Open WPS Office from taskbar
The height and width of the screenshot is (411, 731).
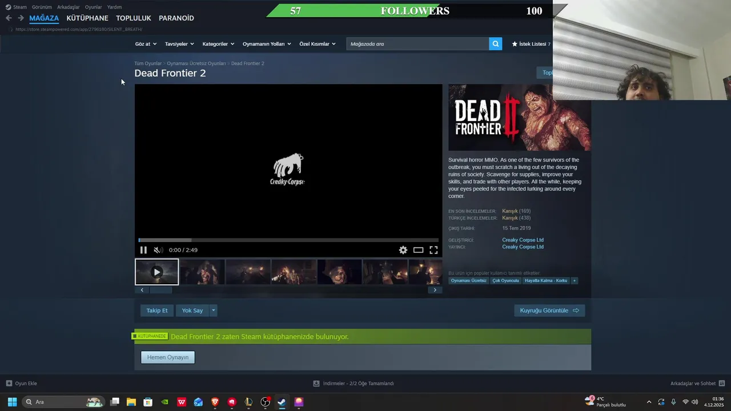pyautogui.click(x=182, y=402)
